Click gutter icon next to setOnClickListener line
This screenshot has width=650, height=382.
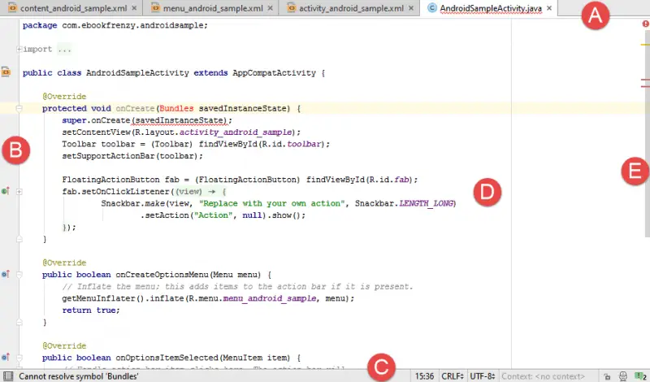click(6, 191)
